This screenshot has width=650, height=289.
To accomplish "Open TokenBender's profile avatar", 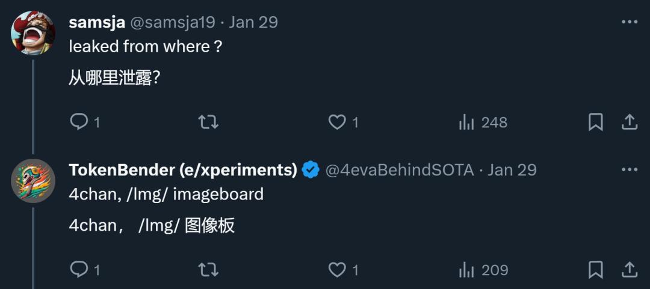I will 33,180.
